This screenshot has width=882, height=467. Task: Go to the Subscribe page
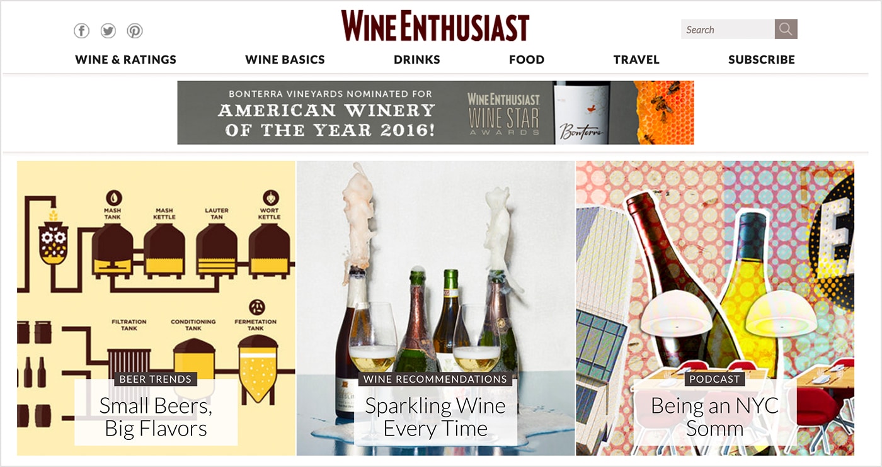point(762,60)
